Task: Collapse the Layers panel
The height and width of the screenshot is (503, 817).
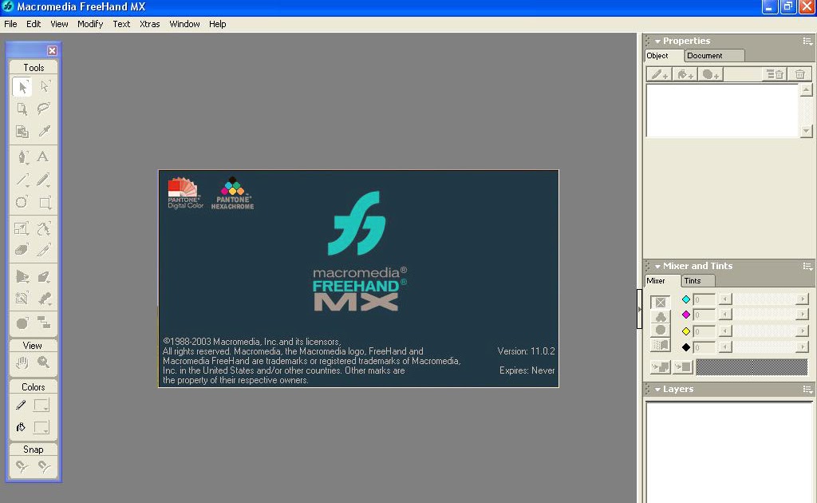Action: click(x=657, y=389)
